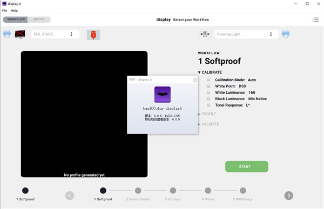The height and width of the screenshot is (209, 324).
Task: Open the File menu
Action: click(4, 11)
